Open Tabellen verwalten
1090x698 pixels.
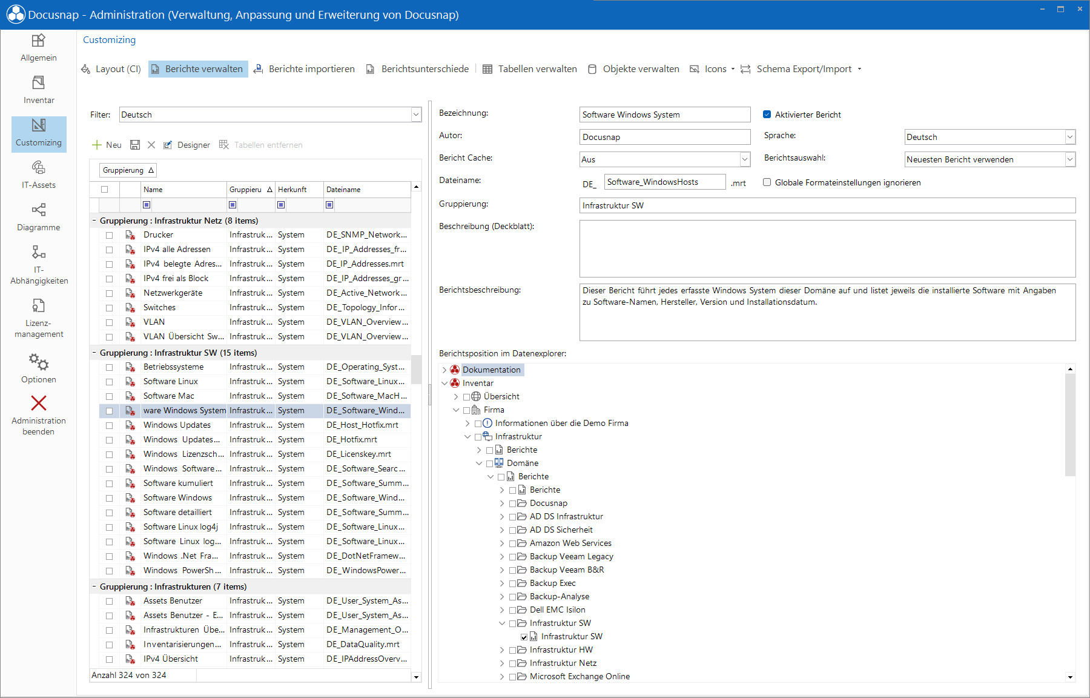pyautogui.click(x=530, y=69)
